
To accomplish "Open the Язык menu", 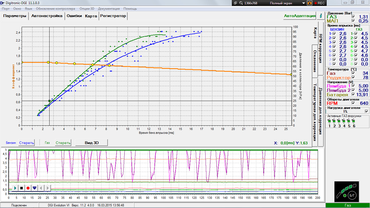I will [x=28, y=9].
